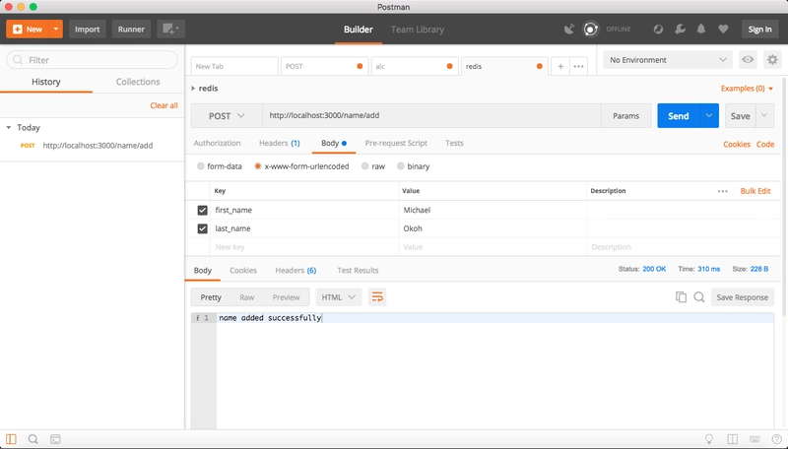Viewport: 788px width, 449px height.
Task: Expand the redis request name triangle
Action: point(193,89)
